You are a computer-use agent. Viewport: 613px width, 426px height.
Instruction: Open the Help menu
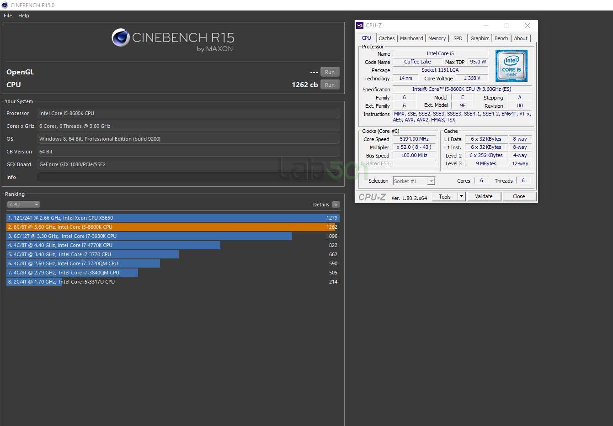pos(24,16)
